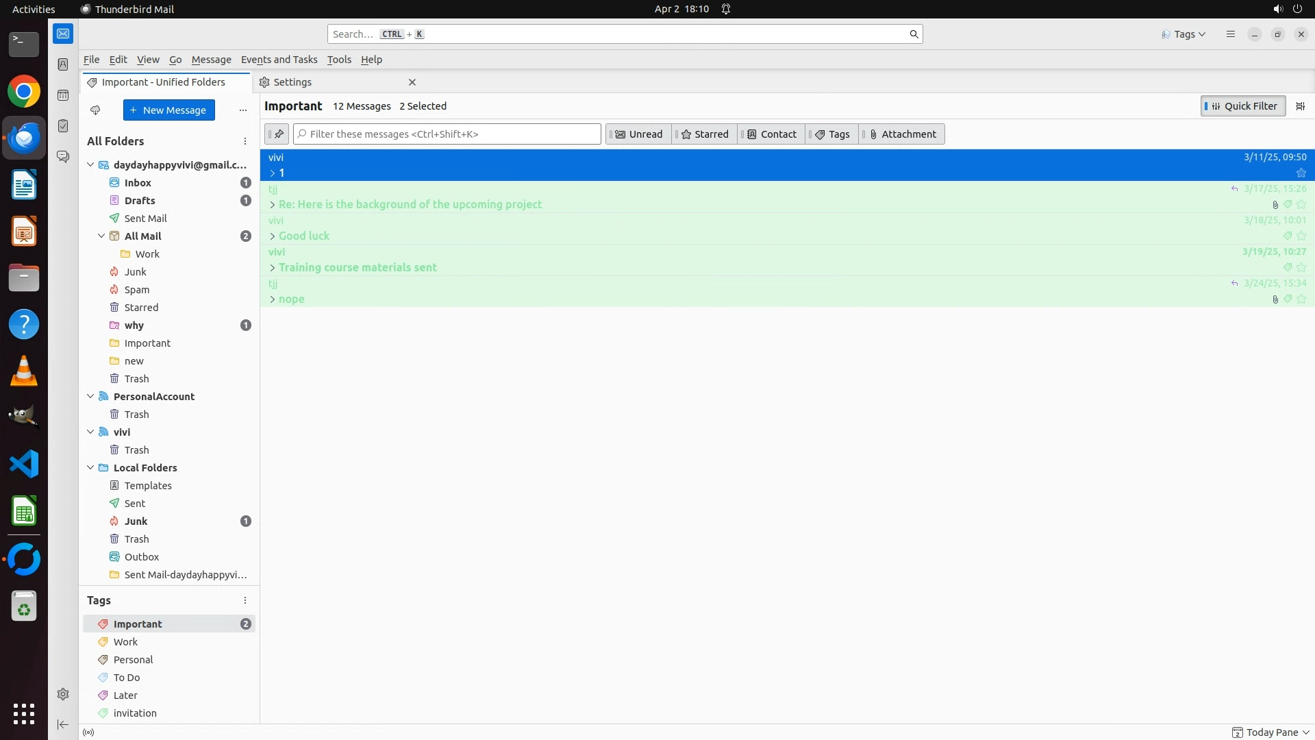Click the Filter these messages field
This screenshot has width=1315, height=740.
[448, 134]
